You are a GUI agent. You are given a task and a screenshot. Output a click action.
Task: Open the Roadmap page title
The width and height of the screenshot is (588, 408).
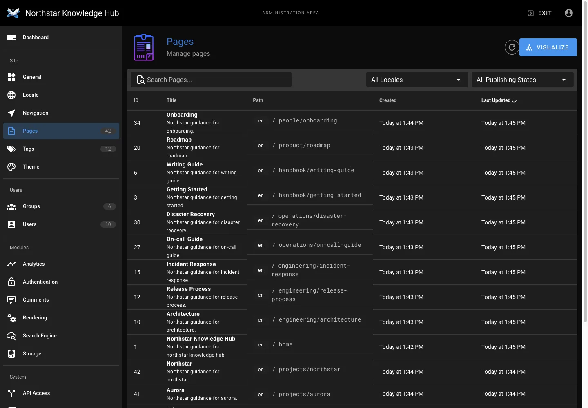179,140
